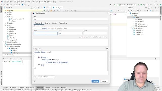Open query history clock icon
Viewport: 162px width, 91px height.
[x=48, y=11]
